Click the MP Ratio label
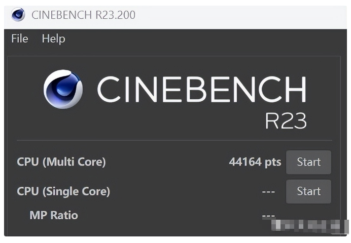The height and width of the screenshot is (243, 351). click(x=54, y=215)
